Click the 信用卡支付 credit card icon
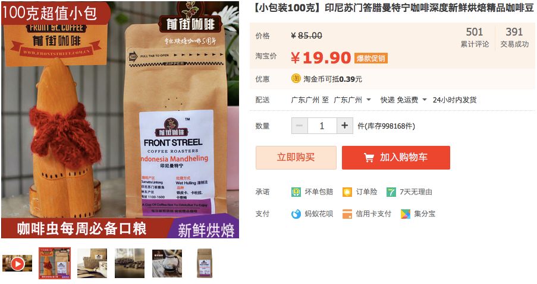This screenshot has height=284, width=537. 347,214
